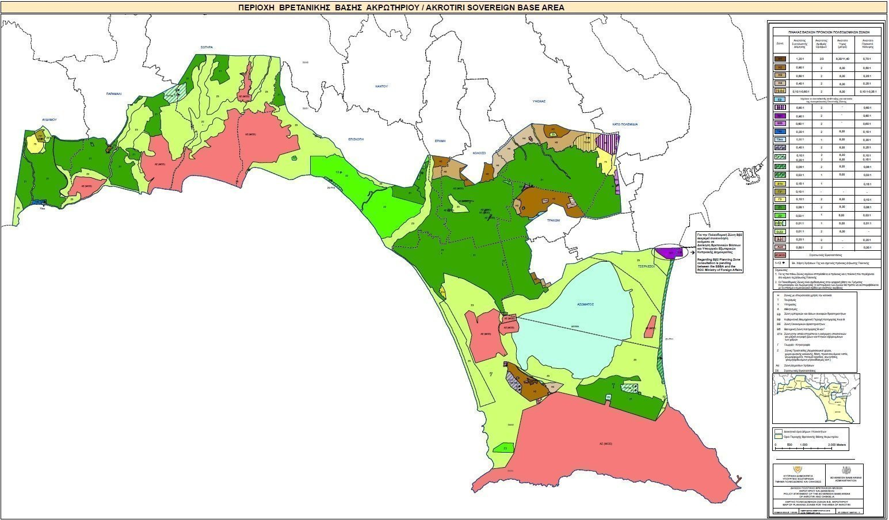Click the ΕΡΗΜΗ village label
This screenshot has height=520, width=889.
[441, 140]
